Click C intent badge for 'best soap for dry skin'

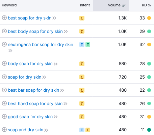pos(82,18)
